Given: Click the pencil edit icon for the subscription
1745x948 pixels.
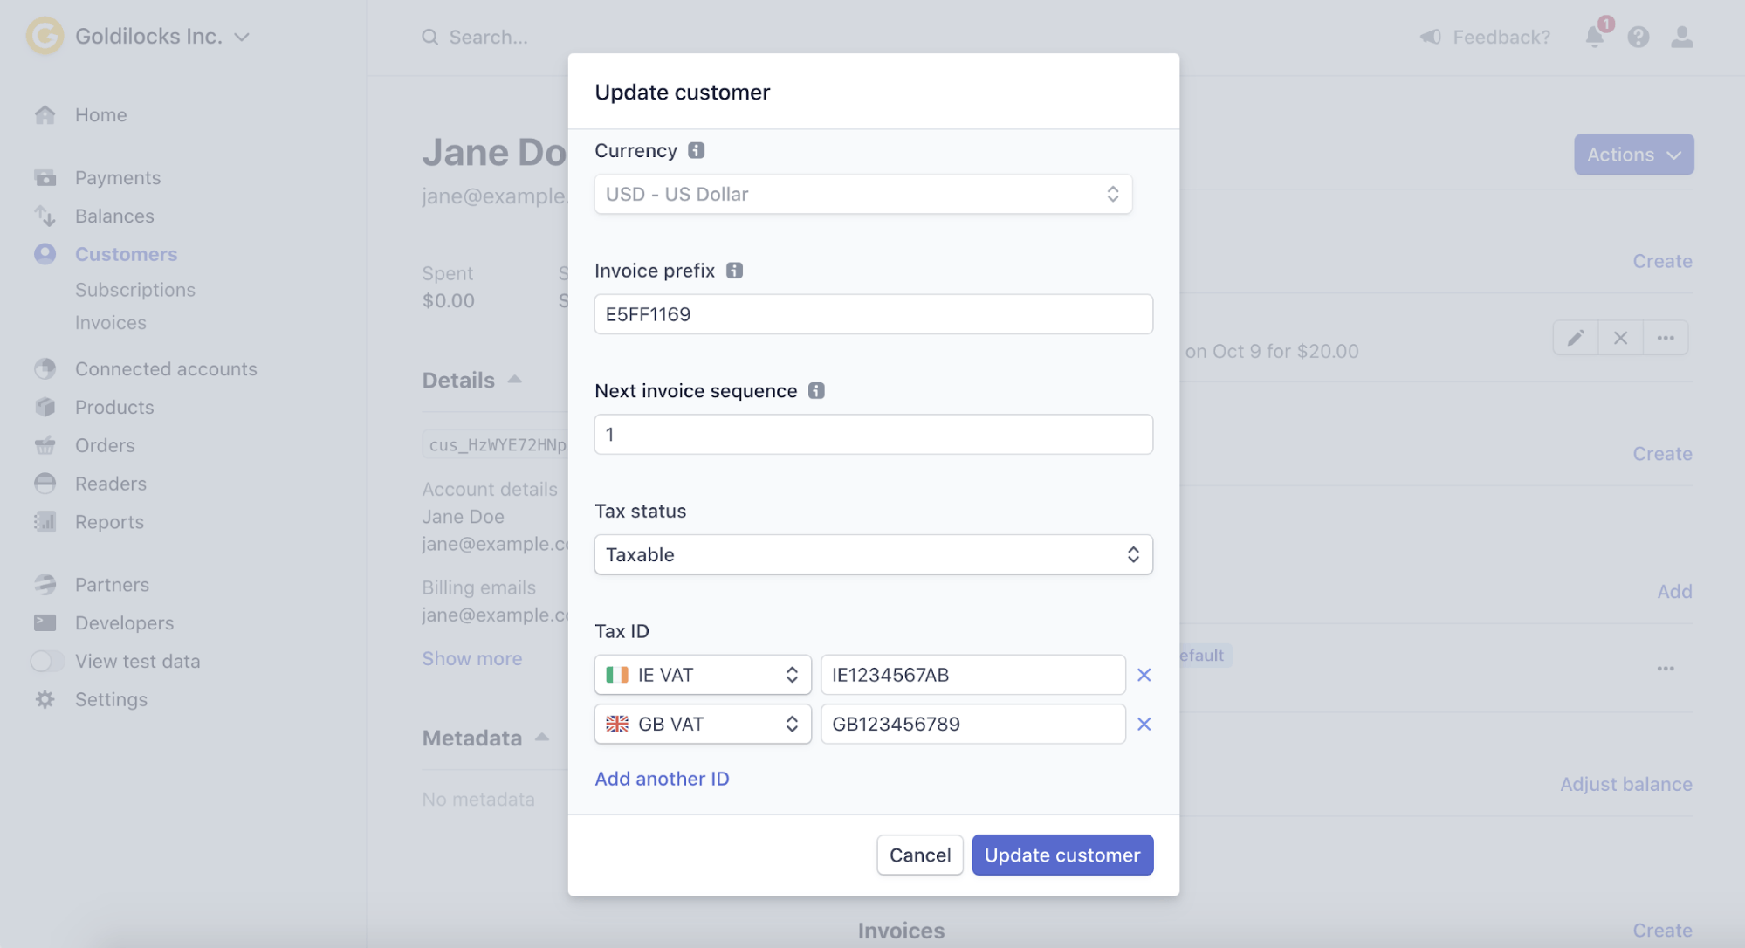Looking at the screenshot, I should [1575, 337].
